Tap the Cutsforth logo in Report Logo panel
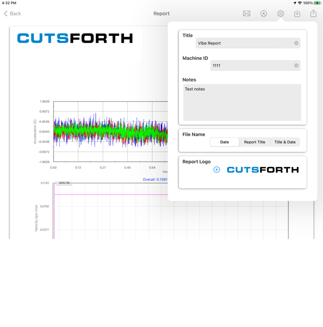 click(x=263, y=170)
